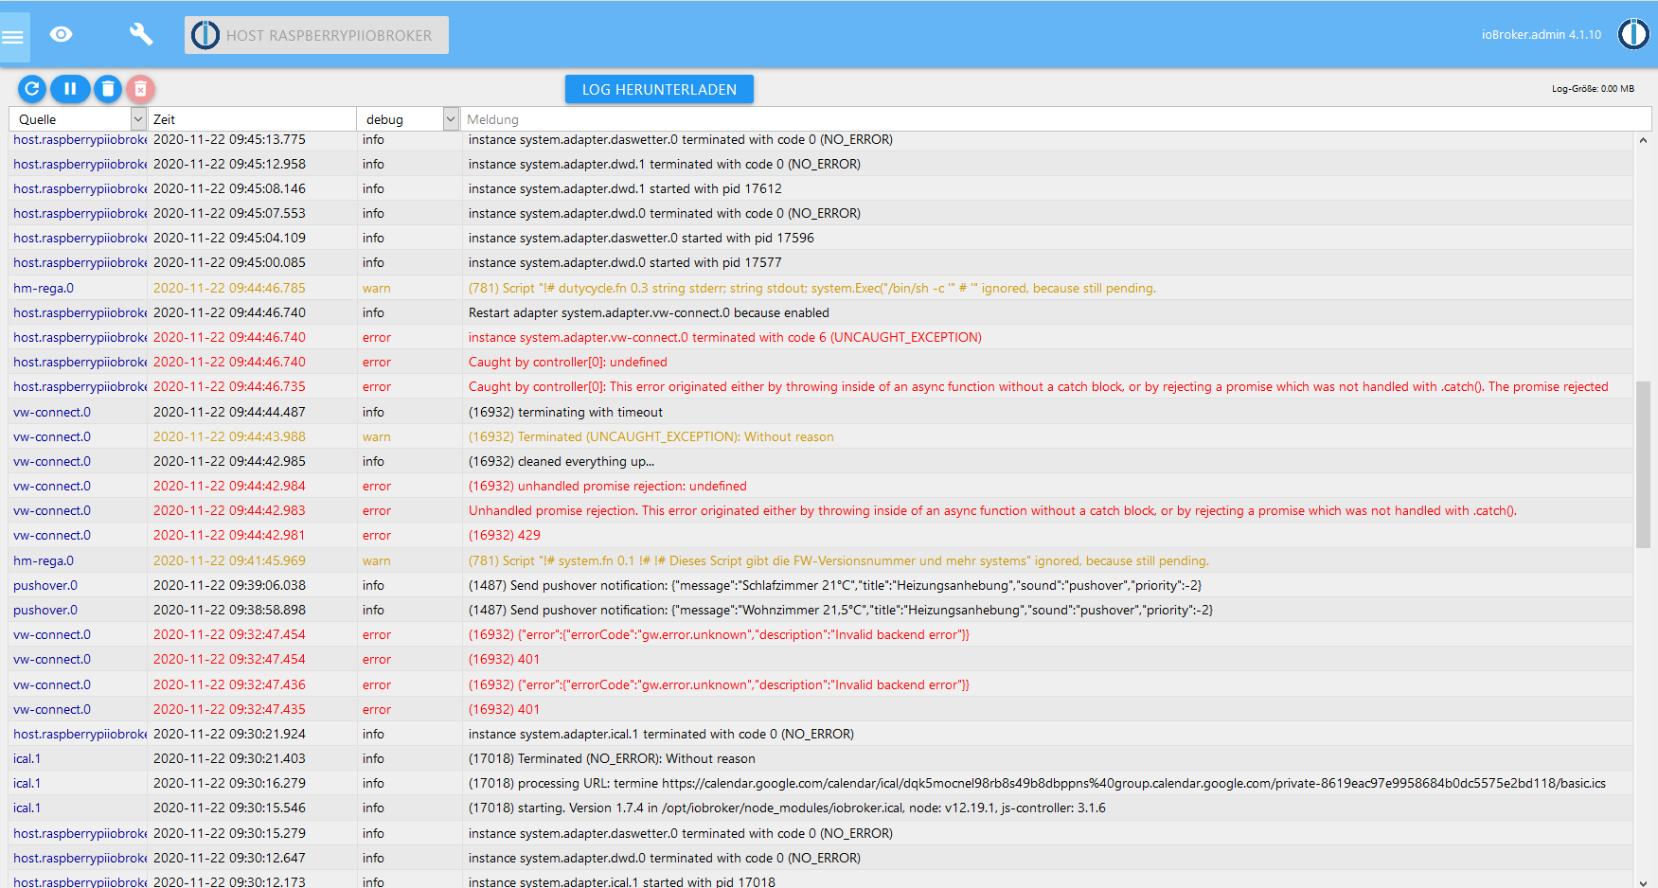Click the ioBroker logo at top right

point(1633,34)
